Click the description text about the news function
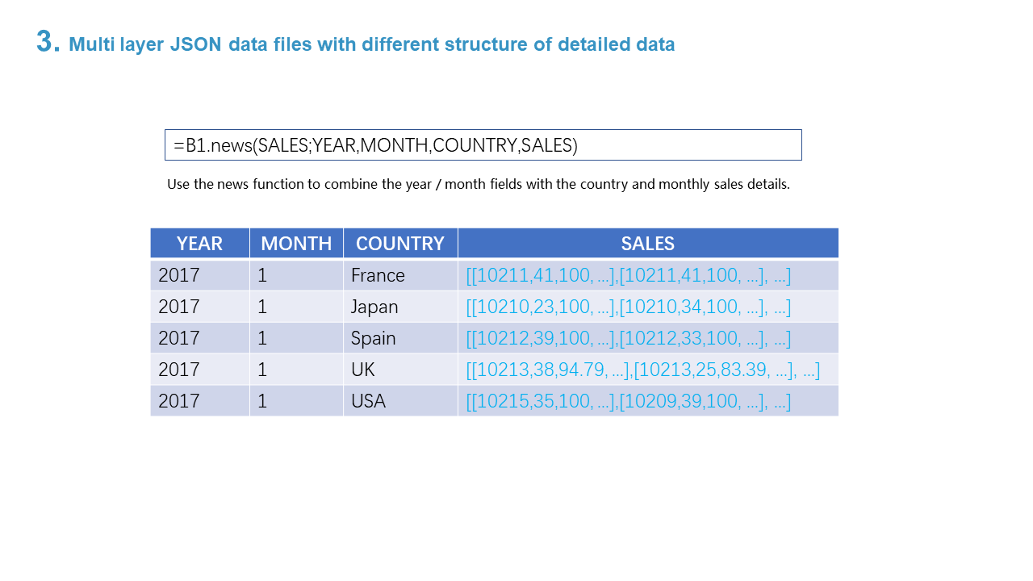Viewport: 1033px width, 581px height. (478, 184)
